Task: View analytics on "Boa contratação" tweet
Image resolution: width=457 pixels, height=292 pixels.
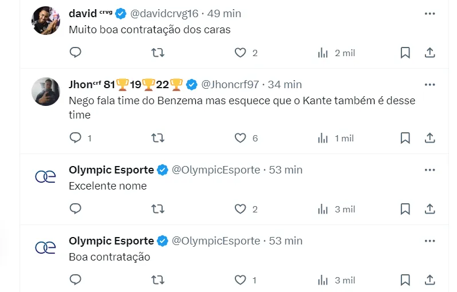Action: [x=323, y=280]
